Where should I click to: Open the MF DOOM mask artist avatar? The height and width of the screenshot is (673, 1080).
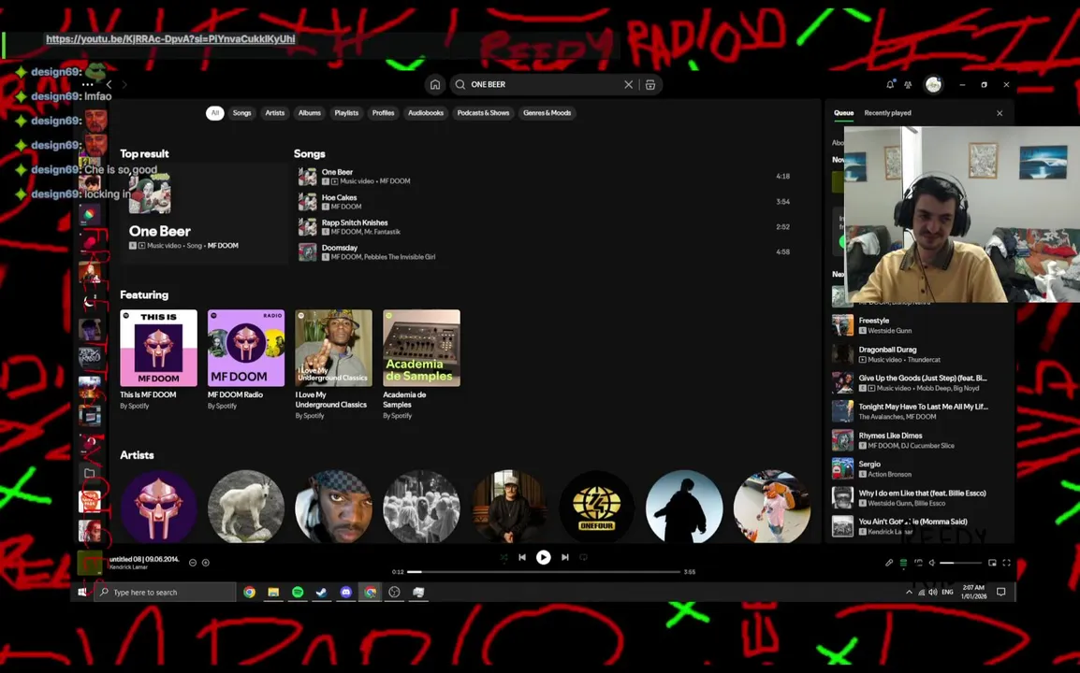158,508
